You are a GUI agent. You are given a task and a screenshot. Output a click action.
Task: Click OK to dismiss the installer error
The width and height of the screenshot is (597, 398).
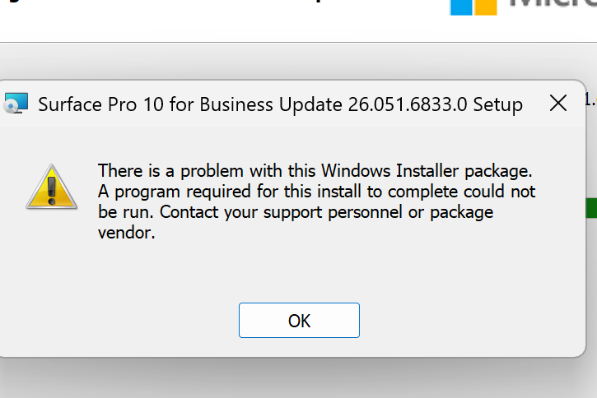299,320
